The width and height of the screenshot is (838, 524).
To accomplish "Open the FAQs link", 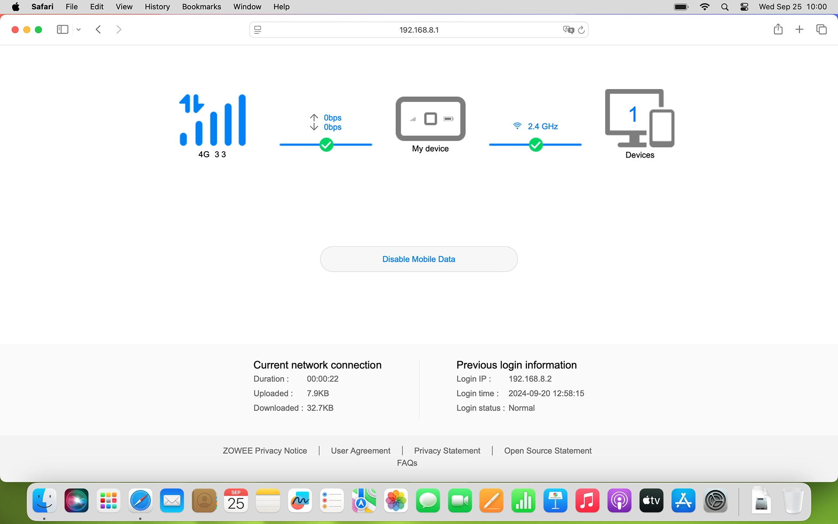I will [x=407, y=463].
